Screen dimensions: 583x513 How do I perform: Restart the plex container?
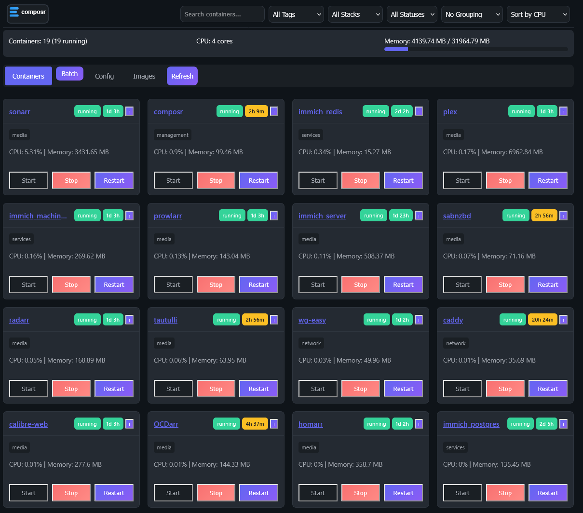tap(548, 180)
